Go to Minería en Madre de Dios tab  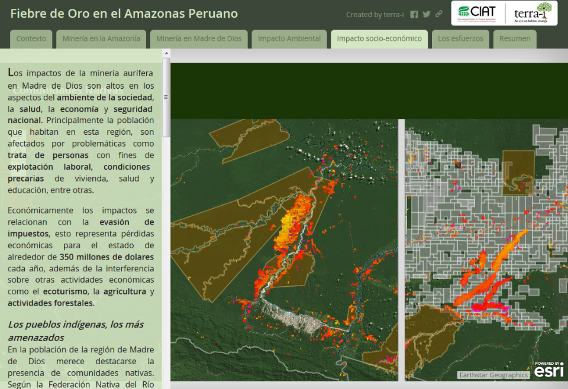pos(199,39)
